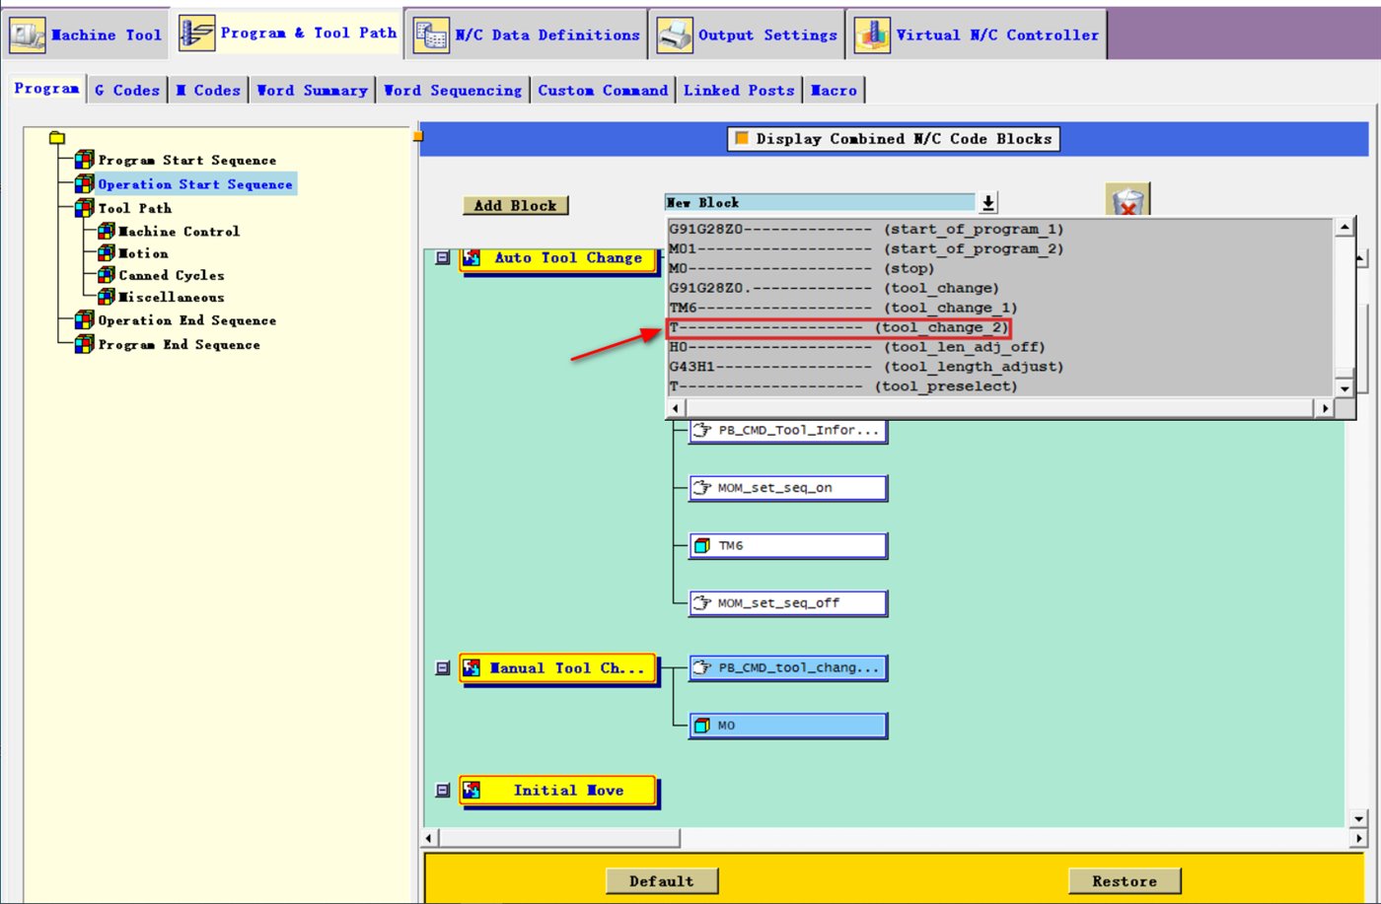Switch to the Machine Tool tab
This screenshot has height=904, width=1381.
86,35
